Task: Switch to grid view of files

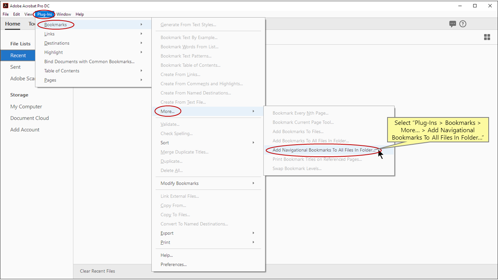Action: (x=487, y=37)
